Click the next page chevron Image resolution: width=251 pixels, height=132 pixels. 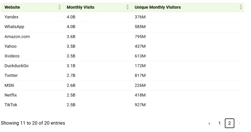(240, 123)
